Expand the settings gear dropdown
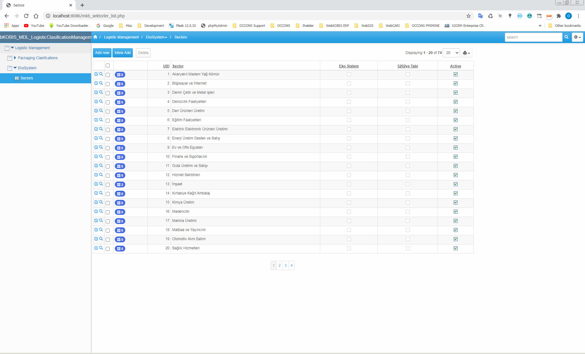This screenshot has height=354, width=585. click(x=577, y=37)
